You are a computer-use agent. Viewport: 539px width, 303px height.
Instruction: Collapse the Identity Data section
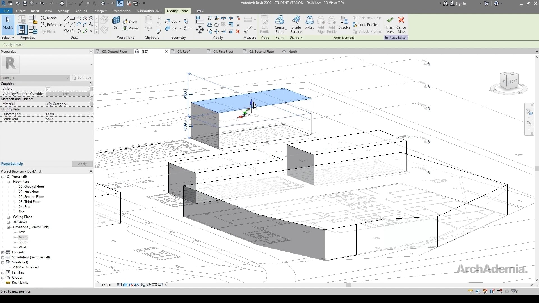90,109
